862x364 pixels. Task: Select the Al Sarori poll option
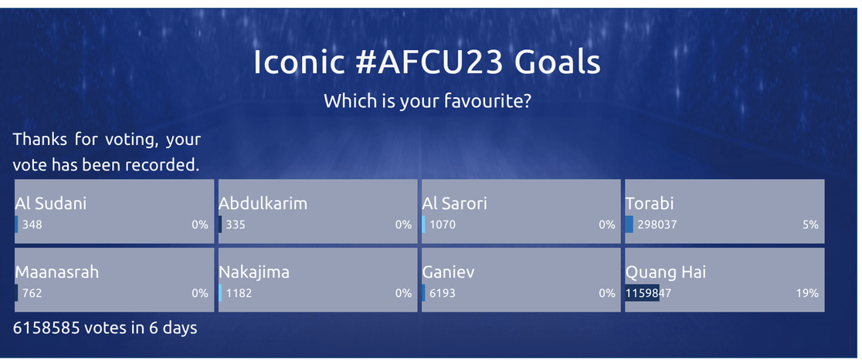pyautogui.click(x=521, y=211)
